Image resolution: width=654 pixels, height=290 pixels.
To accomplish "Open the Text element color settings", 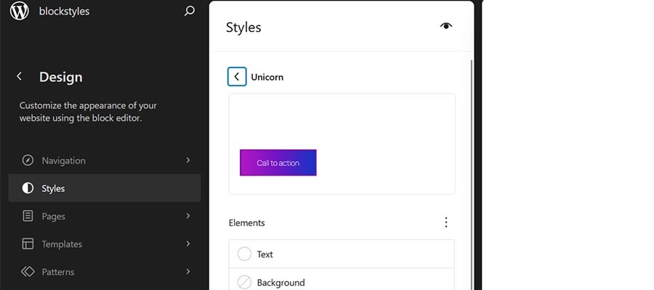I will click(x=342, y=254).
